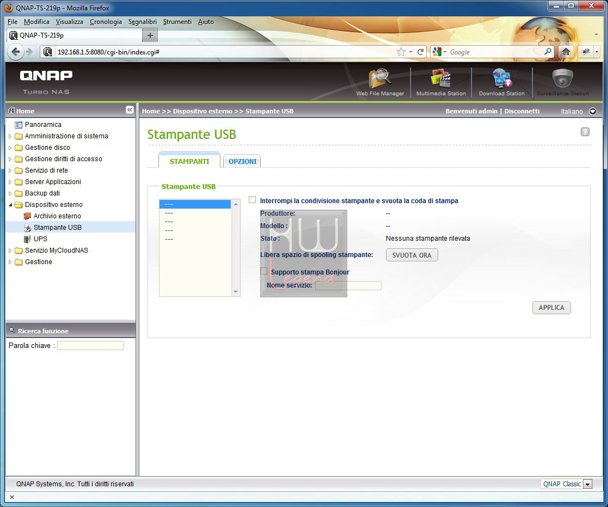Click Dispositivo esterno in breadcrumb
Viewport: 608px width, 507px height.
pyautogui.click(x=202, y=111)
